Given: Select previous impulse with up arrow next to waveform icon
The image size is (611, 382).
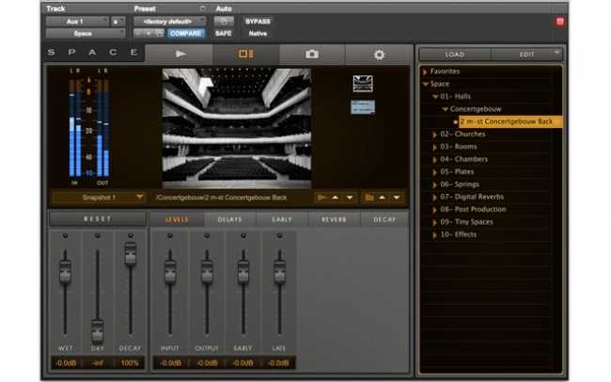Looking at the screenshot, I should coord(336,198).
